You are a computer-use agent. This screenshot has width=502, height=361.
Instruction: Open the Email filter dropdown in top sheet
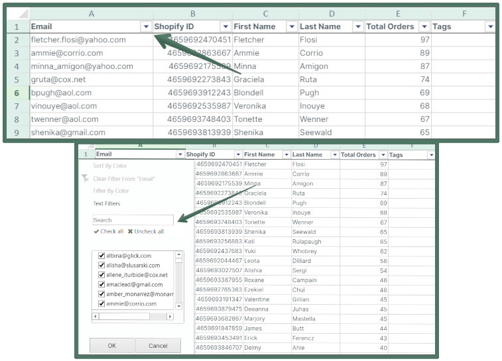click(x=147, y=26)
